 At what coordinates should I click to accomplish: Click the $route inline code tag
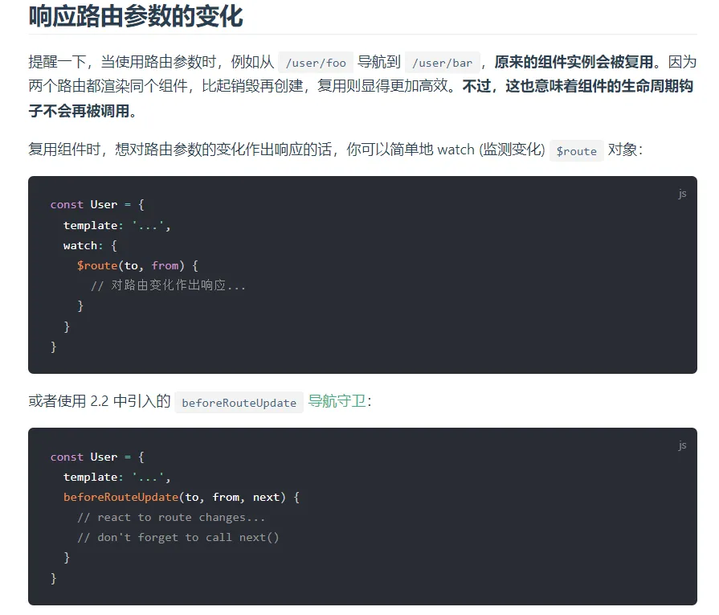click(576, 150)
